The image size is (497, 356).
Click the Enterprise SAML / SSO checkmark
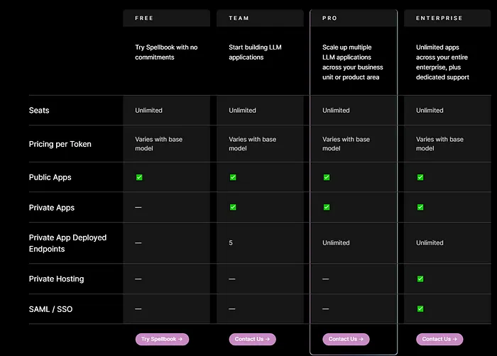pos(420,308)
